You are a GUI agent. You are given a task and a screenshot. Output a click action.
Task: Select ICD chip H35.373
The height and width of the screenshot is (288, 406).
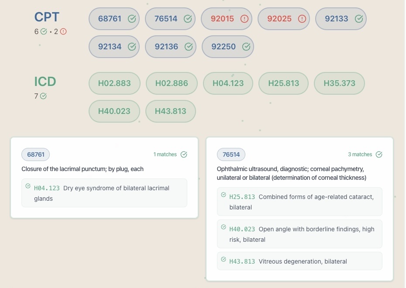click(x=340, y=83)
